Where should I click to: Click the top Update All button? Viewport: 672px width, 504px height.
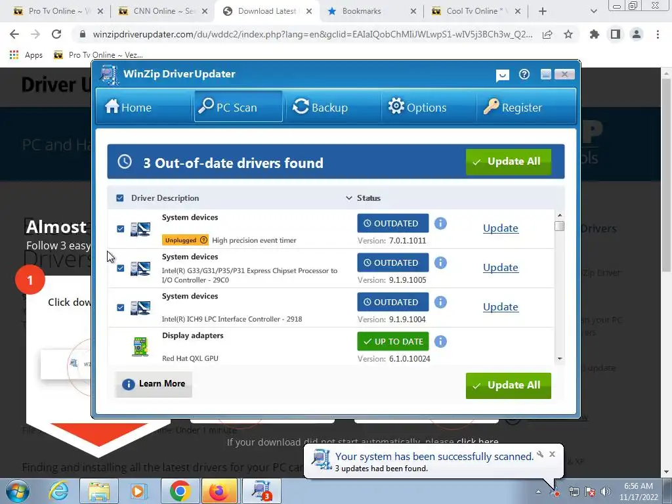tap(509, 161)
